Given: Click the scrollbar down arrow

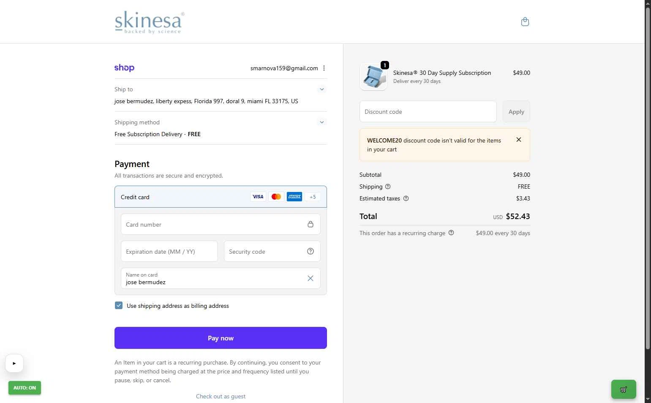Looking at the screenshot, I should [x=648, y=399].
